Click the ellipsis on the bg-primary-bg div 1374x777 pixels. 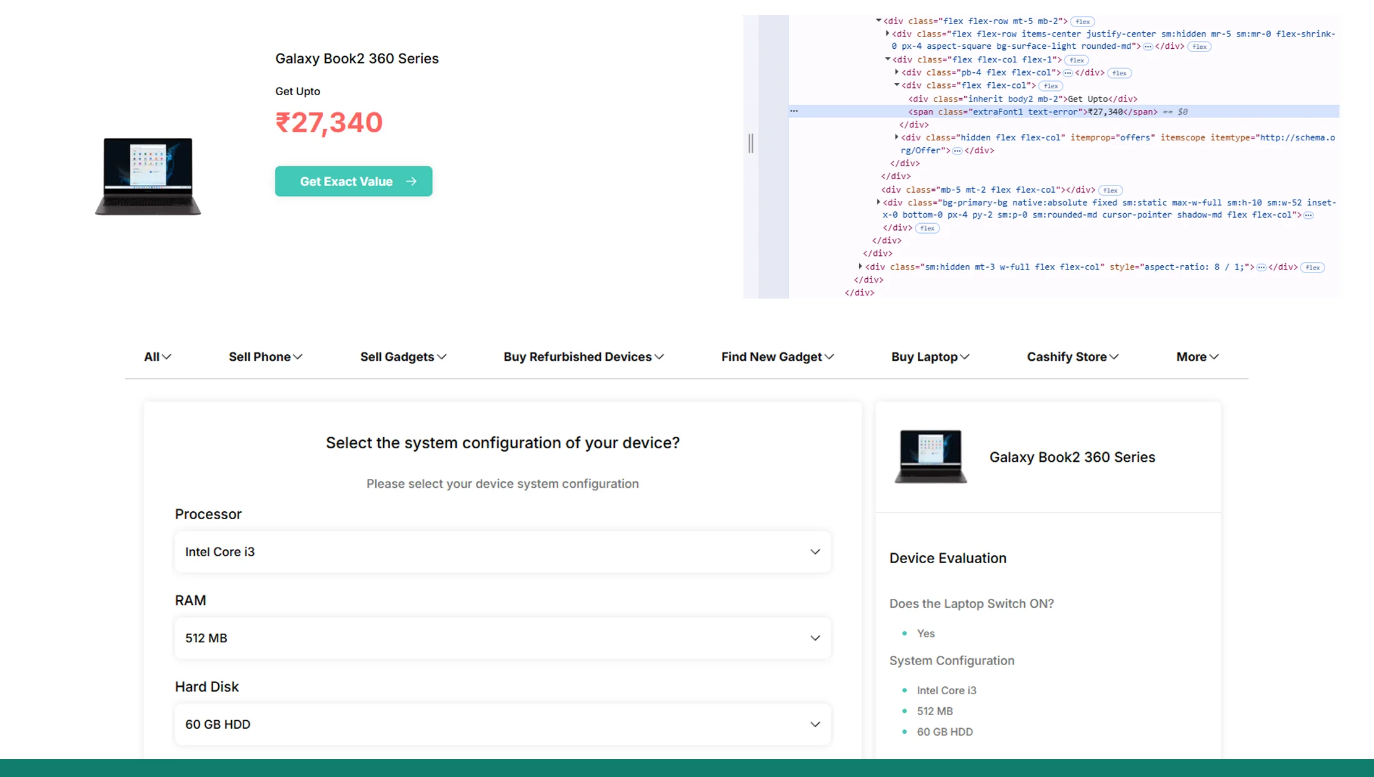1308,215
